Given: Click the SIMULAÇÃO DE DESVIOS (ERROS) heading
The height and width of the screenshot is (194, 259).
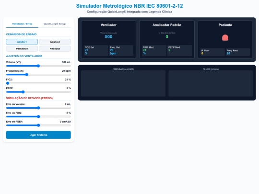Looking at the screenshot, I should [29, 98].
